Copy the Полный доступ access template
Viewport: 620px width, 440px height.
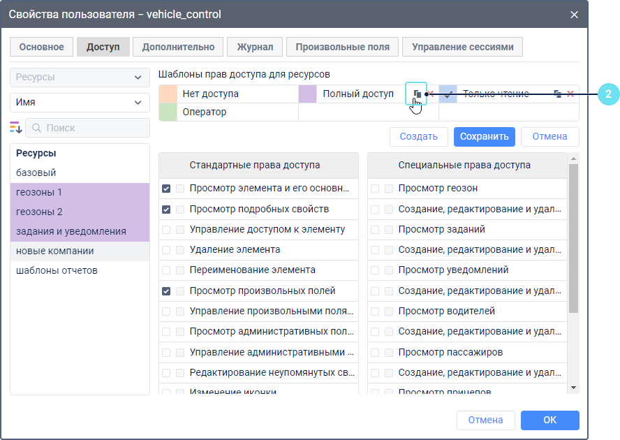[416, 94]
